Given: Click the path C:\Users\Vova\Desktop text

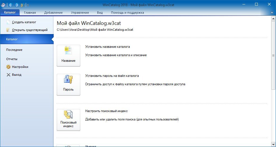Looking at the screenshot, I should [95, 30].
